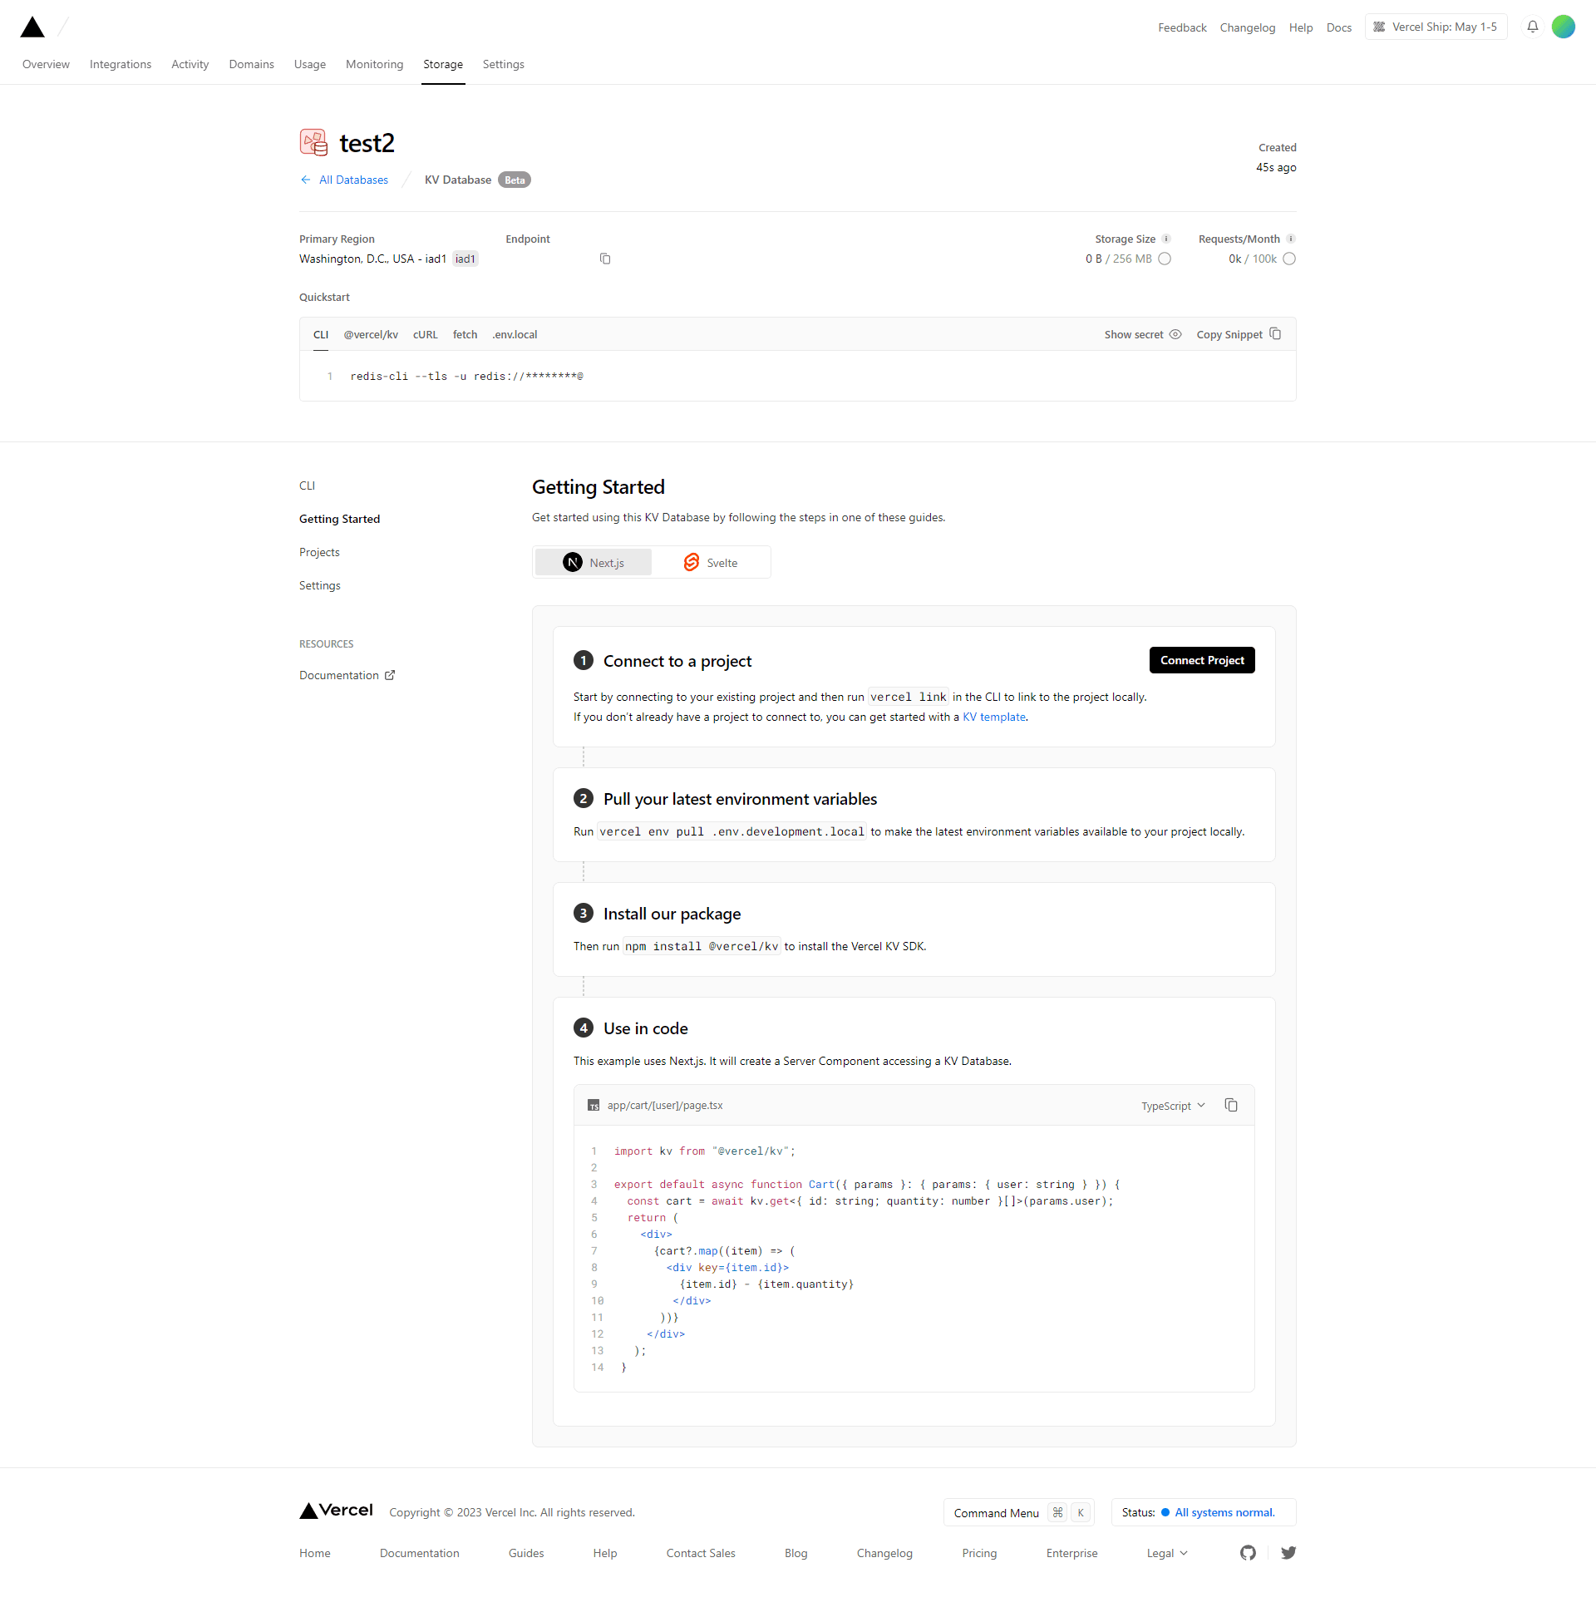Select the Storage tab
The image size is (1596, 1607).
(442, 64)
